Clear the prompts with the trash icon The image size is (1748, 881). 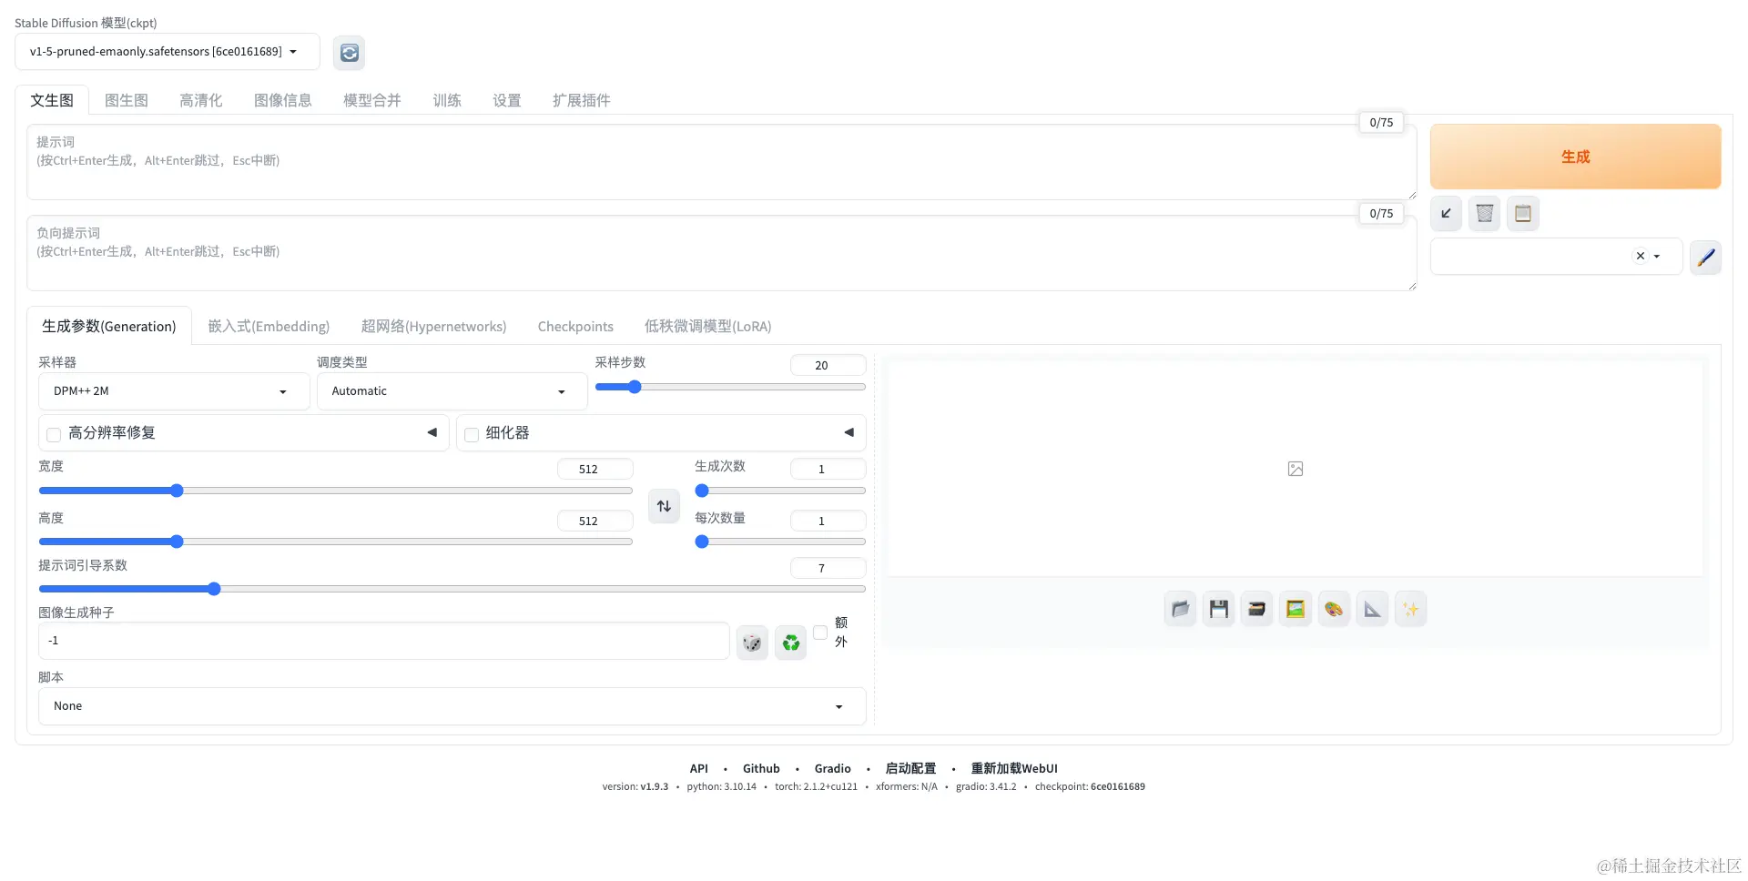coord(1484,214)
